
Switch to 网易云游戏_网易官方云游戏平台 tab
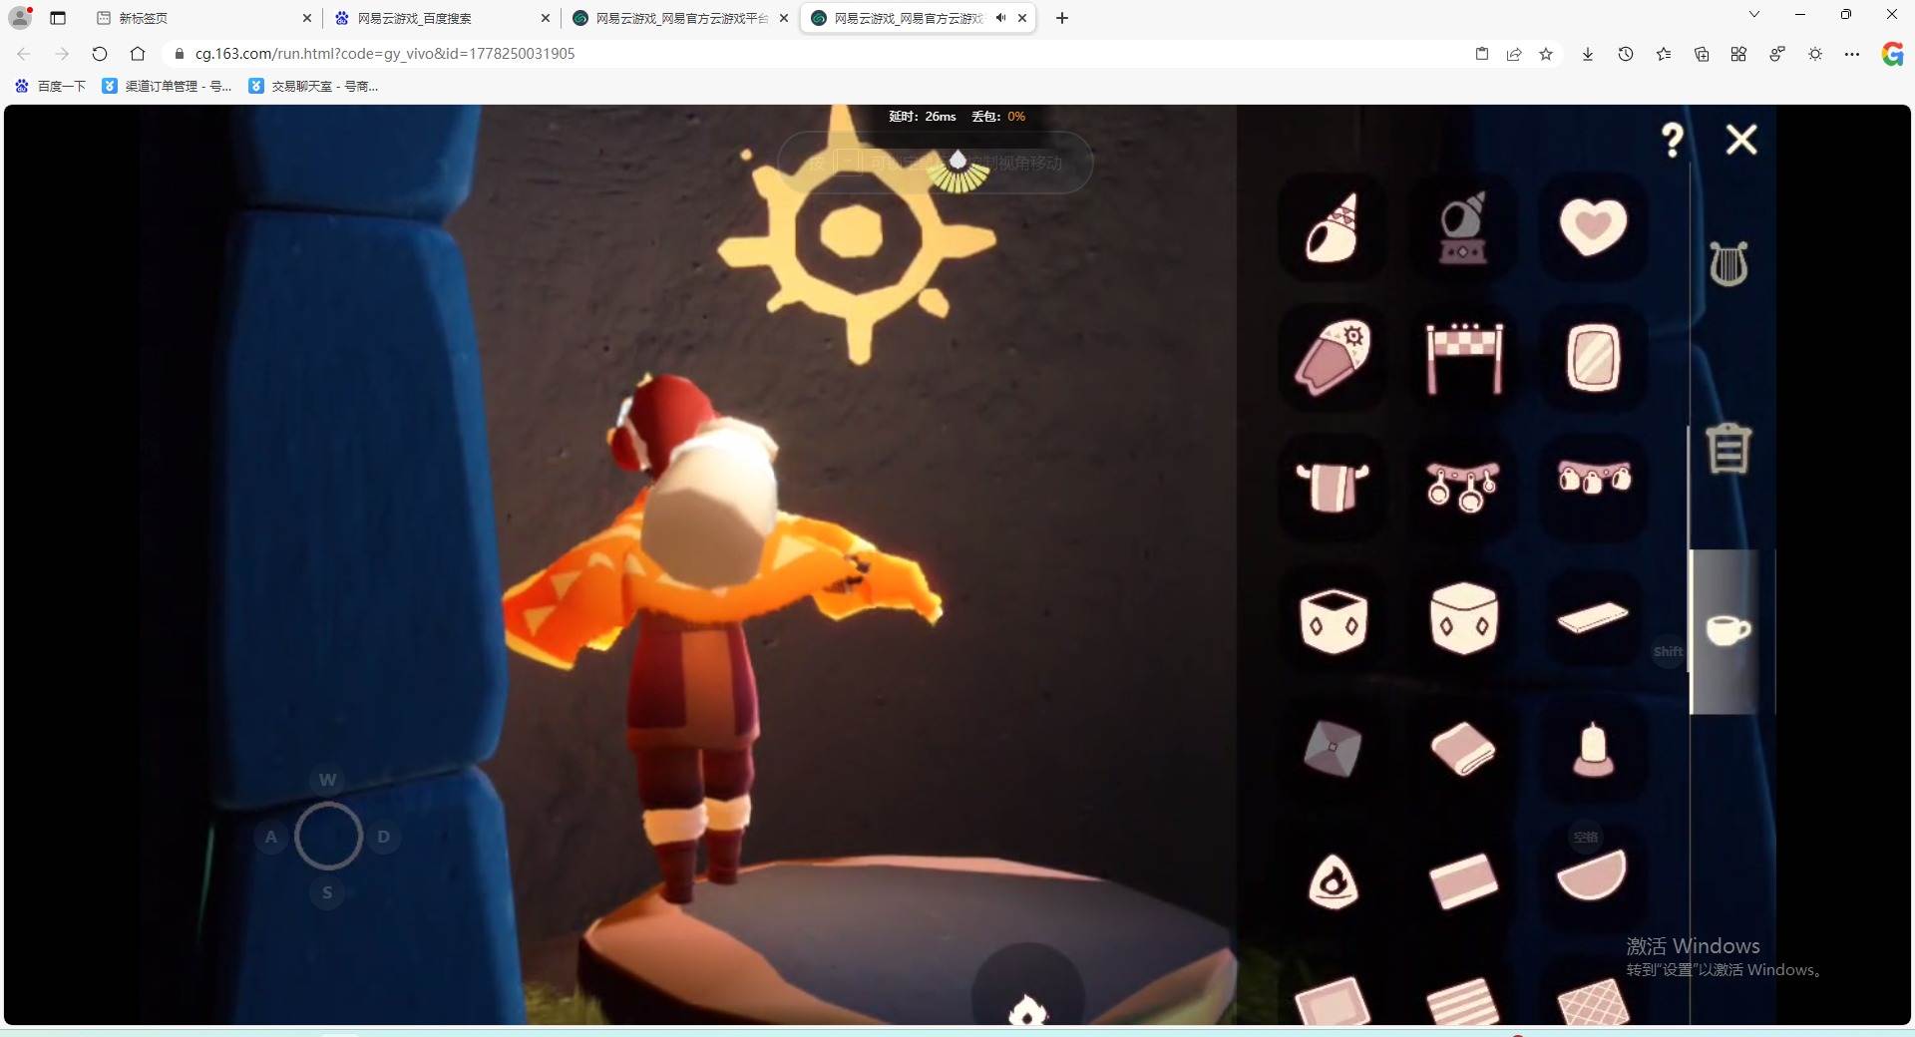(681, 18)
